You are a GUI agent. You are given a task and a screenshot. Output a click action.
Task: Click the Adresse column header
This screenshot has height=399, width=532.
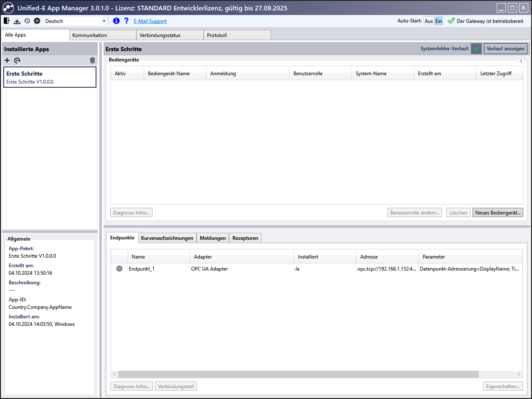pos(387,256)
